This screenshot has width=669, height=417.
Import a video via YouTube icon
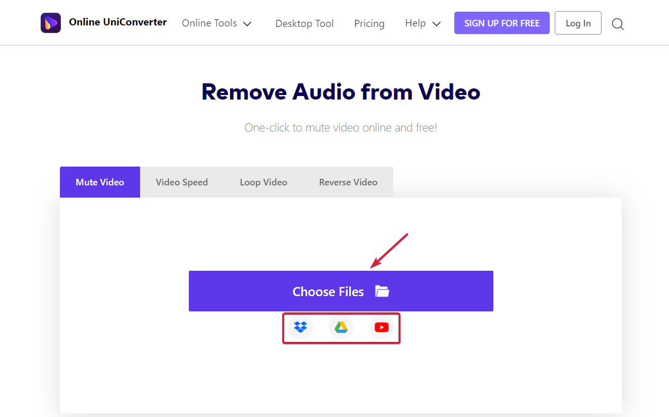coord(382,328)
